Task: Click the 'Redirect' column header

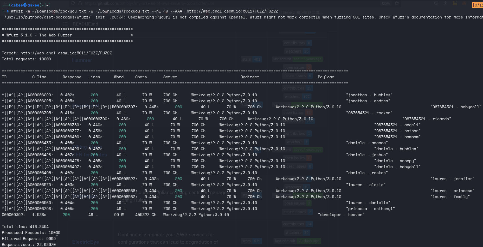Action: point(250,77)
